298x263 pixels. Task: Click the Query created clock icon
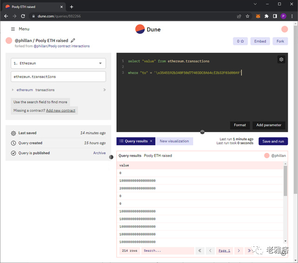tap(14, 143)
